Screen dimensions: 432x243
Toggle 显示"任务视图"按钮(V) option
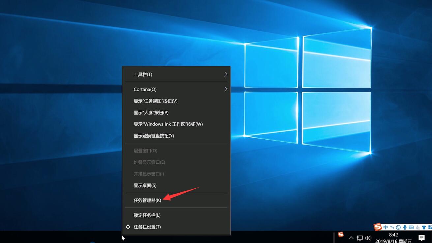(x=176, y=101)
